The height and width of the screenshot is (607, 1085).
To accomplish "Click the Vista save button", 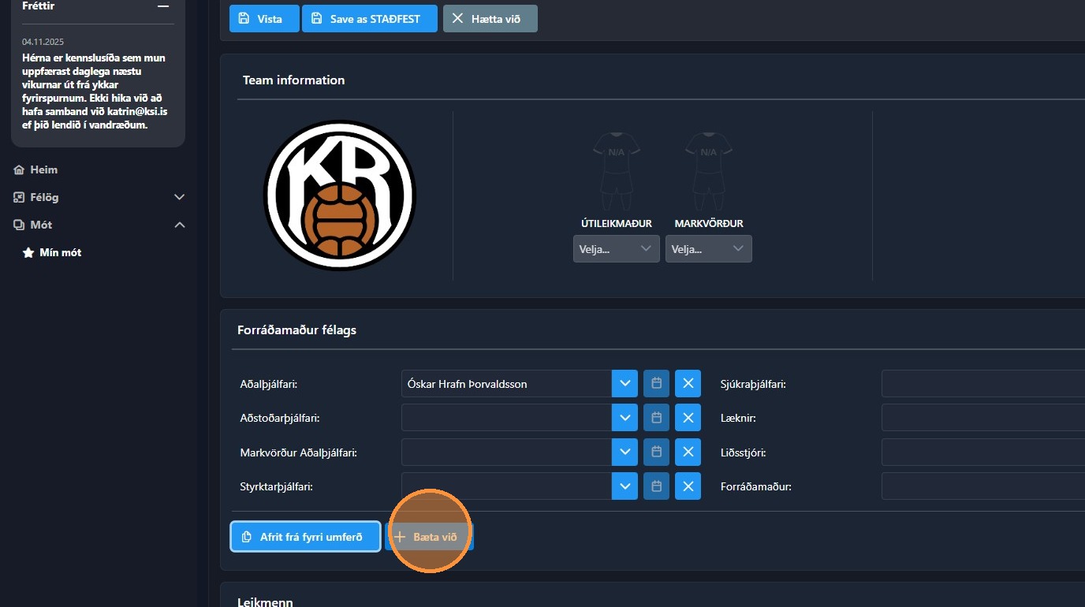I will [264, 19].
